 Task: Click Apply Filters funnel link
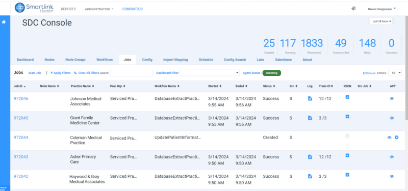coord(60,73)
